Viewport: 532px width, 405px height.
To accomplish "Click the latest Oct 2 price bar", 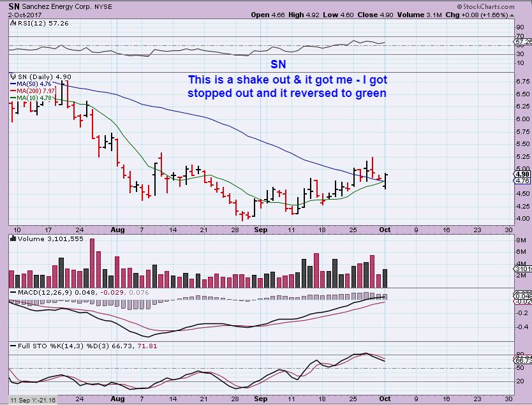I will point(385,180).
